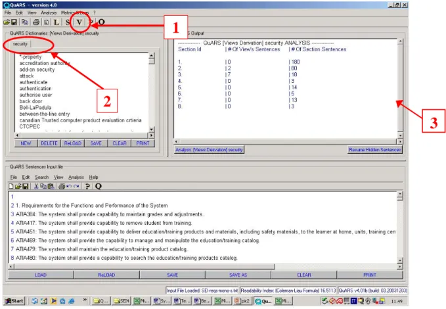
Task: Click the Resume Hidden Sentences button
Action: (x=375, y=150)
